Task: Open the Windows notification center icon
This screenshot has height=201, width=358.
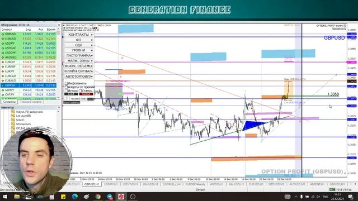Action: pos(351,197)
